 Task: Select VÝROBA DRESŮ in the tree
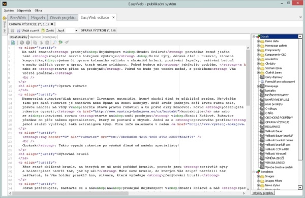[275, 163]
